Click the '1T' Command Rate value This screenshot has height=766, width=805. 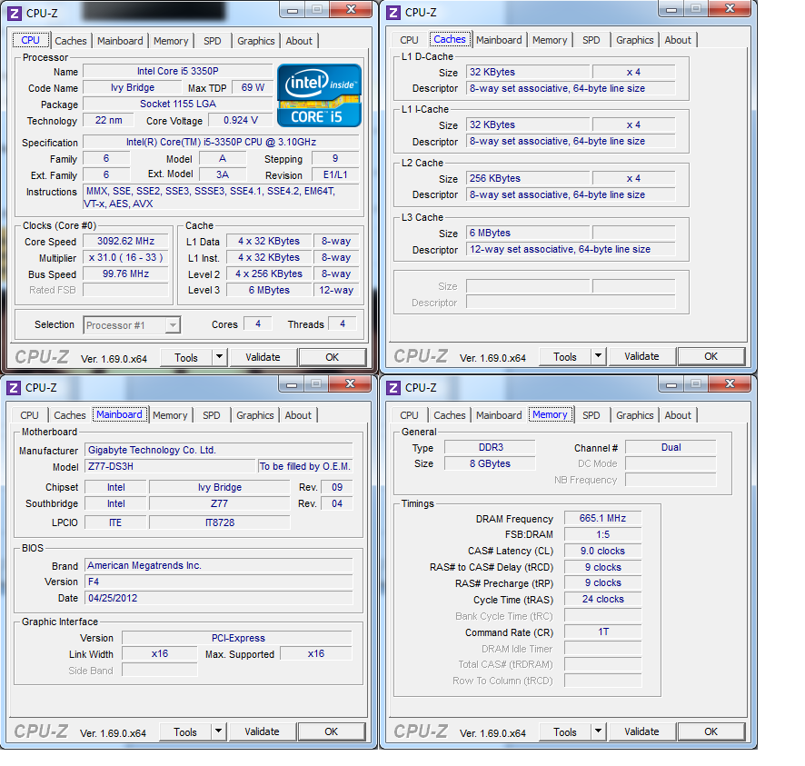(x=602, y=632)
